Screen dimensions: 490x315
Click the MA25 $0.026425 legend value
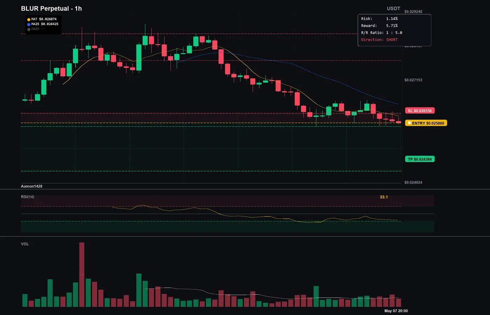[45, 24]
